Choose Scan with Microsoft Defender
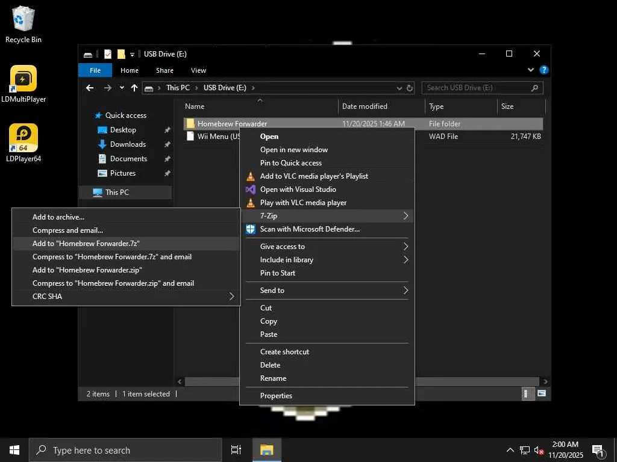 pyautogui.click(x=327, y=229)
